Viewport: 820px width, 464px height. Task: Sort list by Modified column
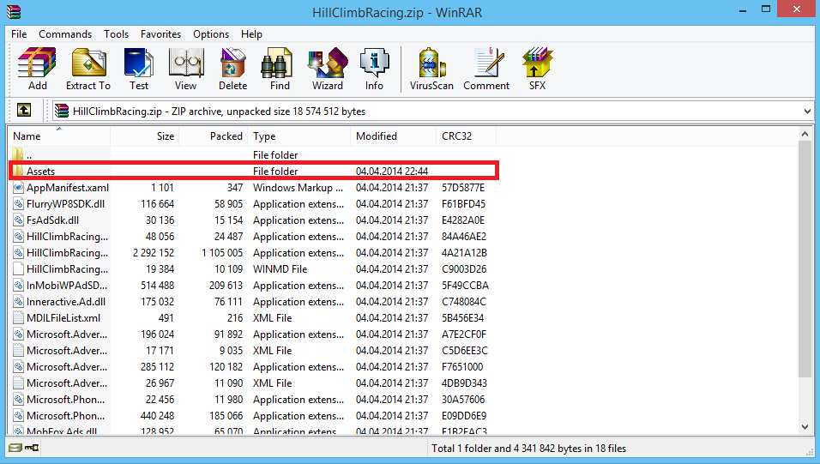point(393,136)
